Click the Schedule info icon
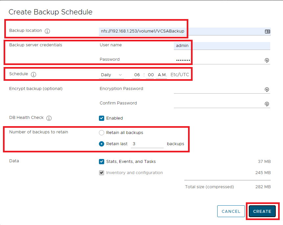Image resolution: width=283 pixels, height=225 pixels. click(34, 75)
